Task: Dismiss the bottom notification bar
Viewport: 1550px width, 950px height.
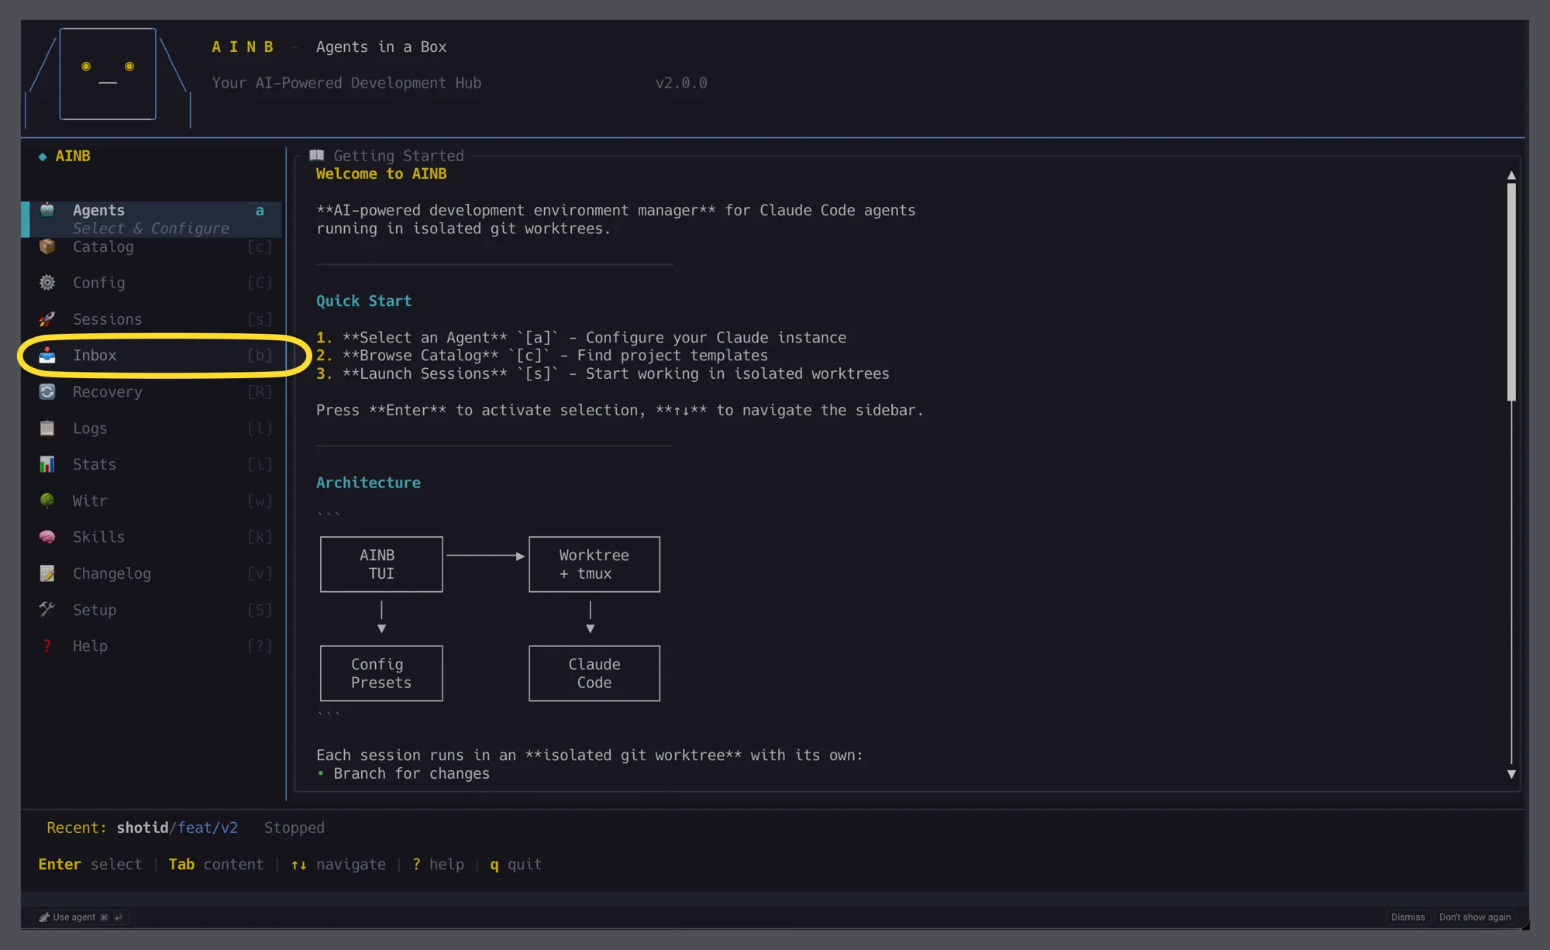Action: tap(1407, 917)
